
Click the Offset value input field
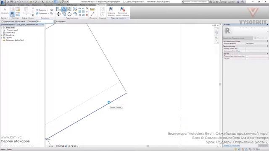point(45,21)
